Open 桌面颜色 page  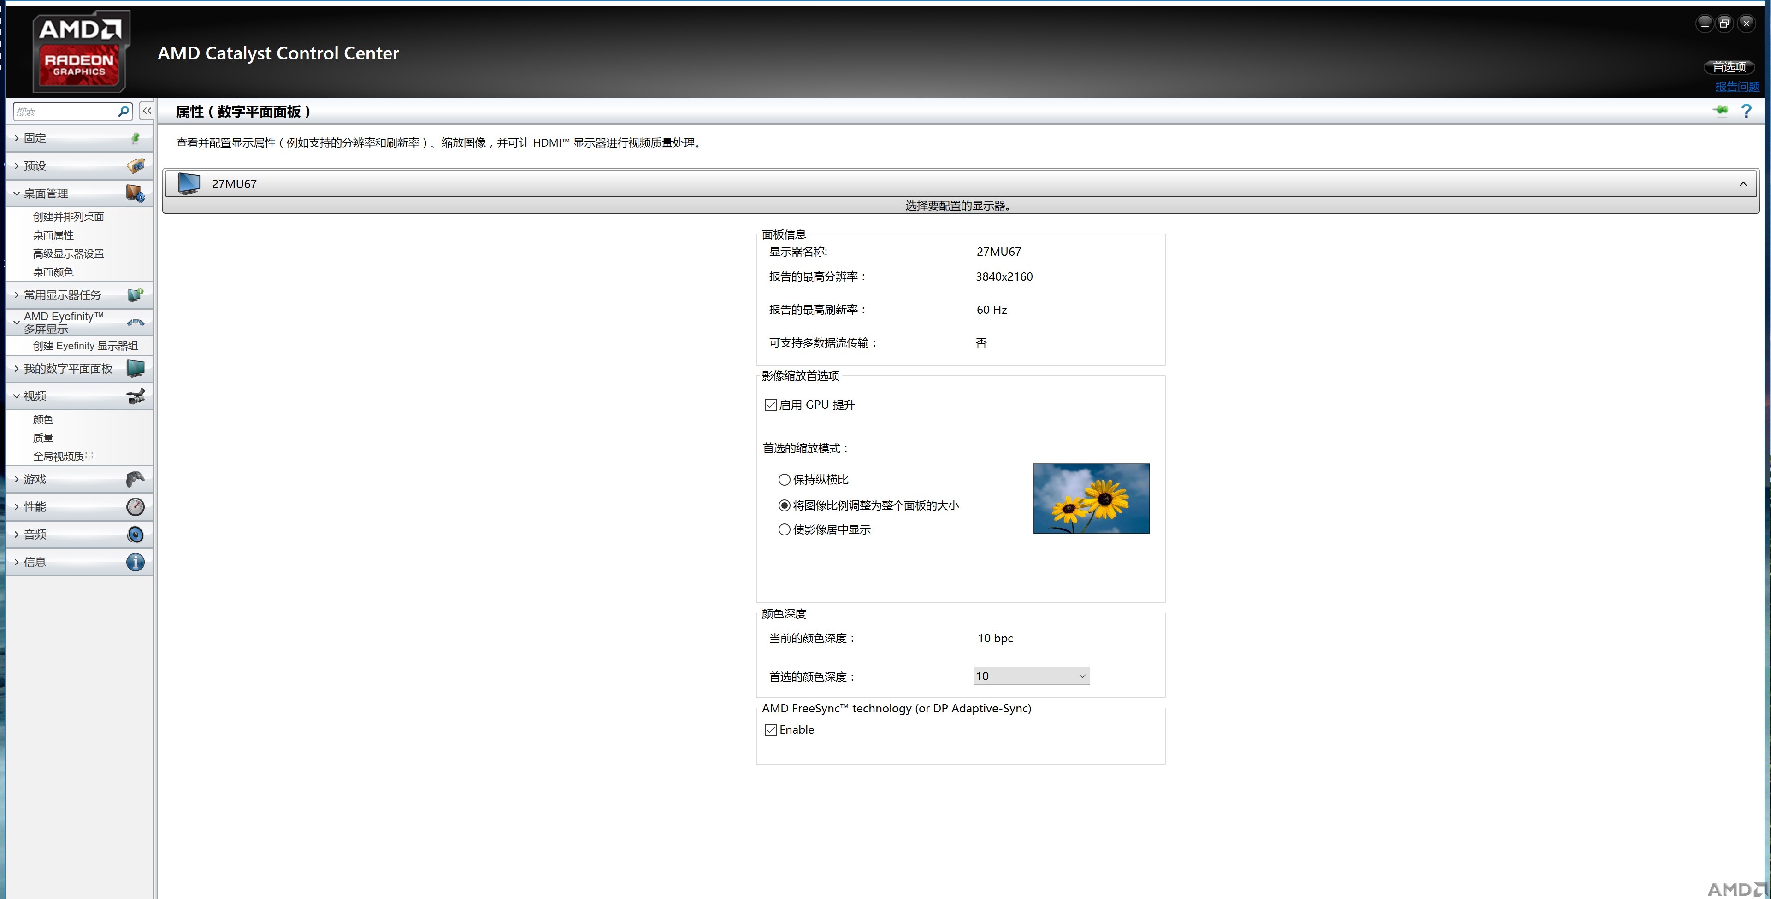(x=53, y=272)
